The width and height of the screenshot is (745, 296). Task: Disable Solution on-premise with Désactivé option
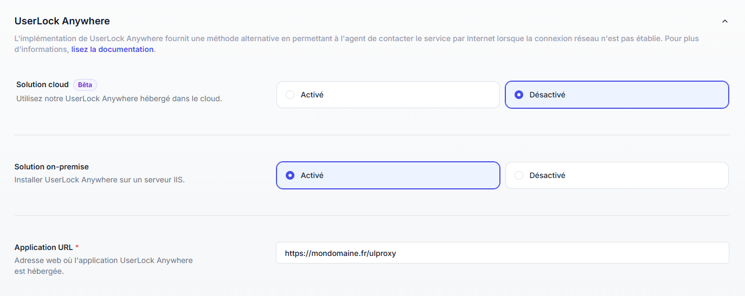[616, 175]
